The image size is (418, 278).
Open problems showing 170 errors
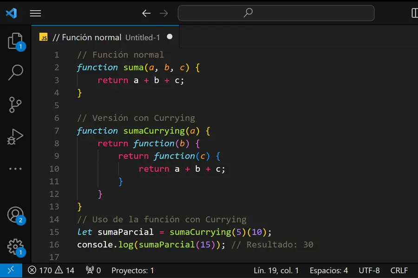click(x=40, y=271)
